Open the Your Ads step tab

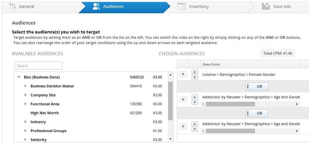281,6
